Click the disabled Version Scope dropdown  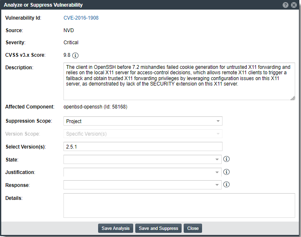point(143,134)
